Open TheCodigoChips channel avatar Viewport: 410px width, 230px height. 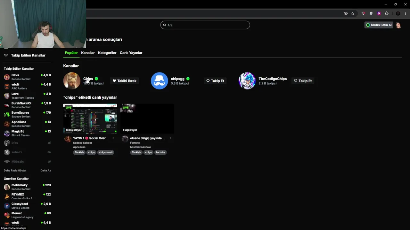tap(247, 81)
